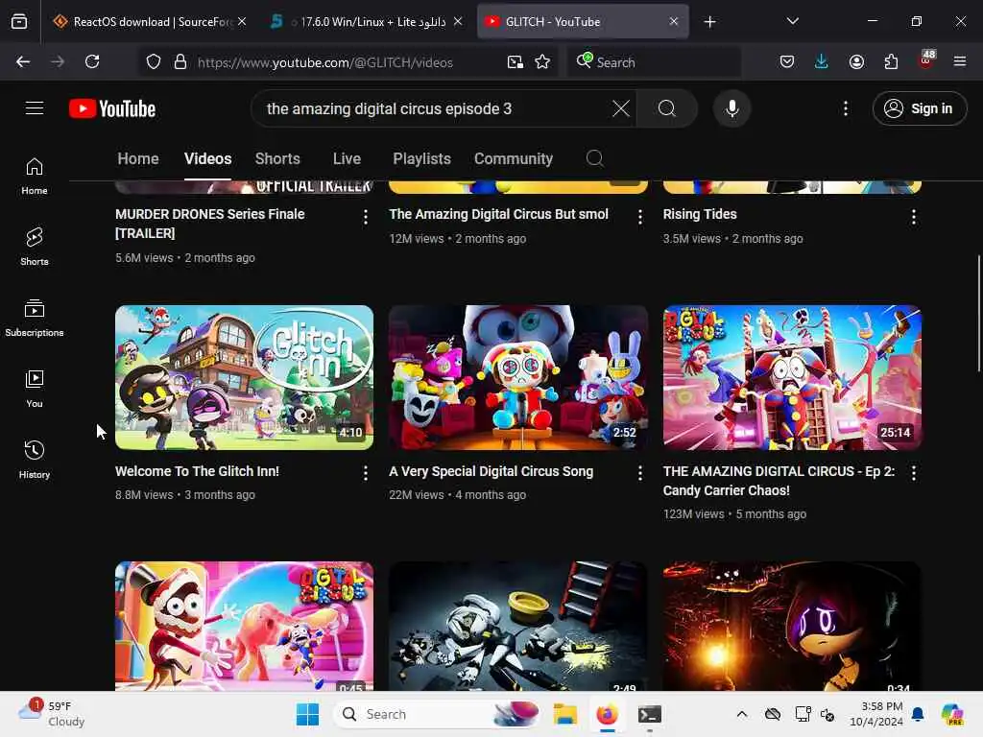983x737 pixels.
Task: Switch to channel Shorts tab
Action: (277, 158)
